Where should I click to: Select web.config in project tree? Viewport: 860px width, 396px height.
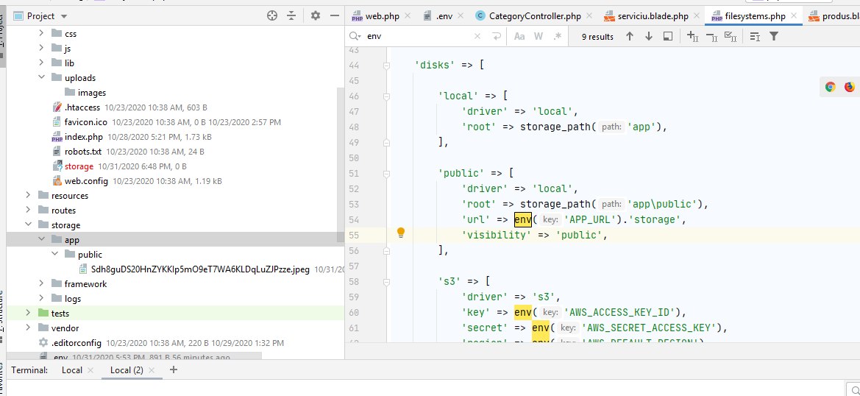(86, 181)
